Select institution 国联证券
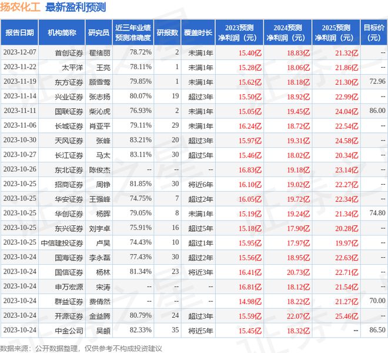This screenshot has width=388, height=353. (x=69, y=111)
